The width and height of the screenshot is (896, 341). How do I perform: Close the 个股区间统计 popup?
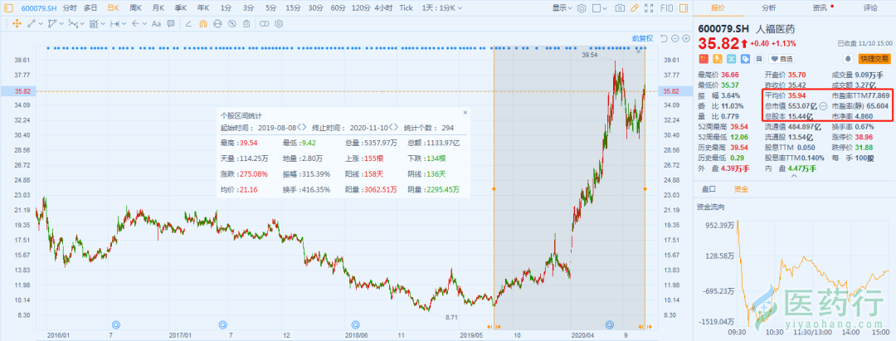point(465,113)
